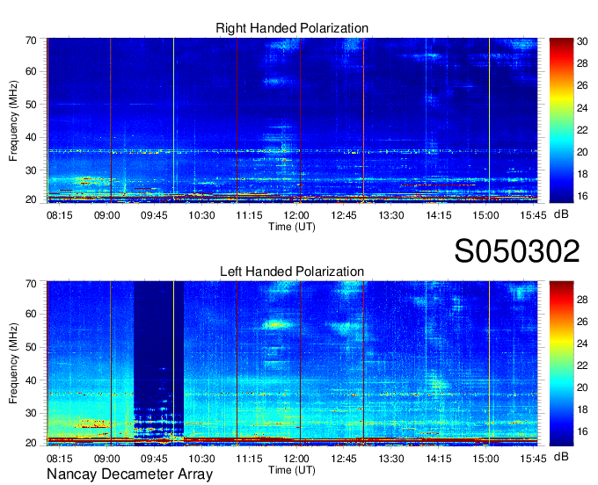
Task: Click the 'Left Handed Polarization' plot title
Action: point(292,271)
